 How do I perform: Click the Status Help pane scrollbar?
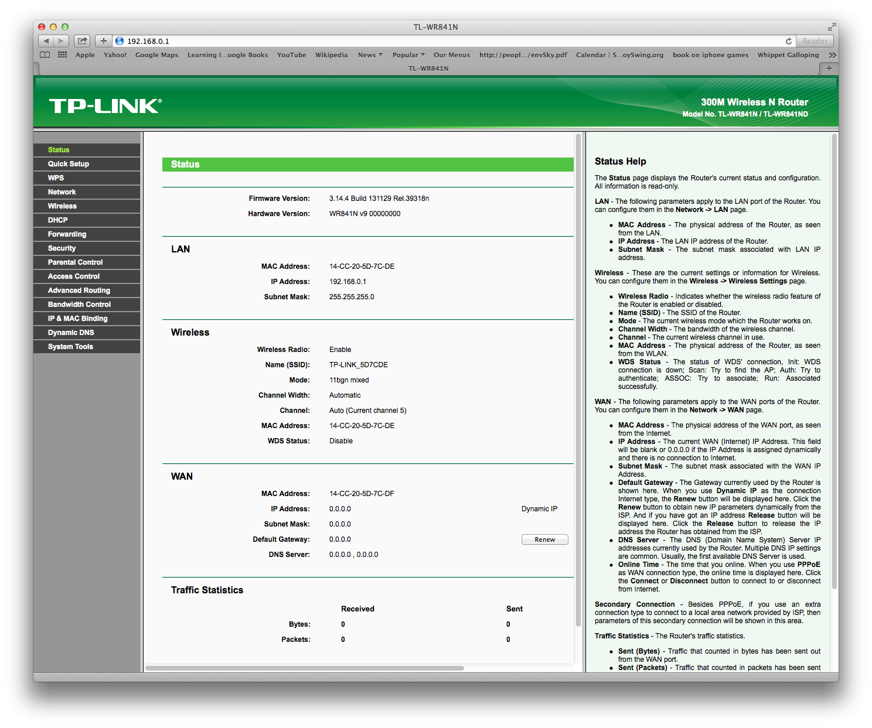(x=834, y=361)
